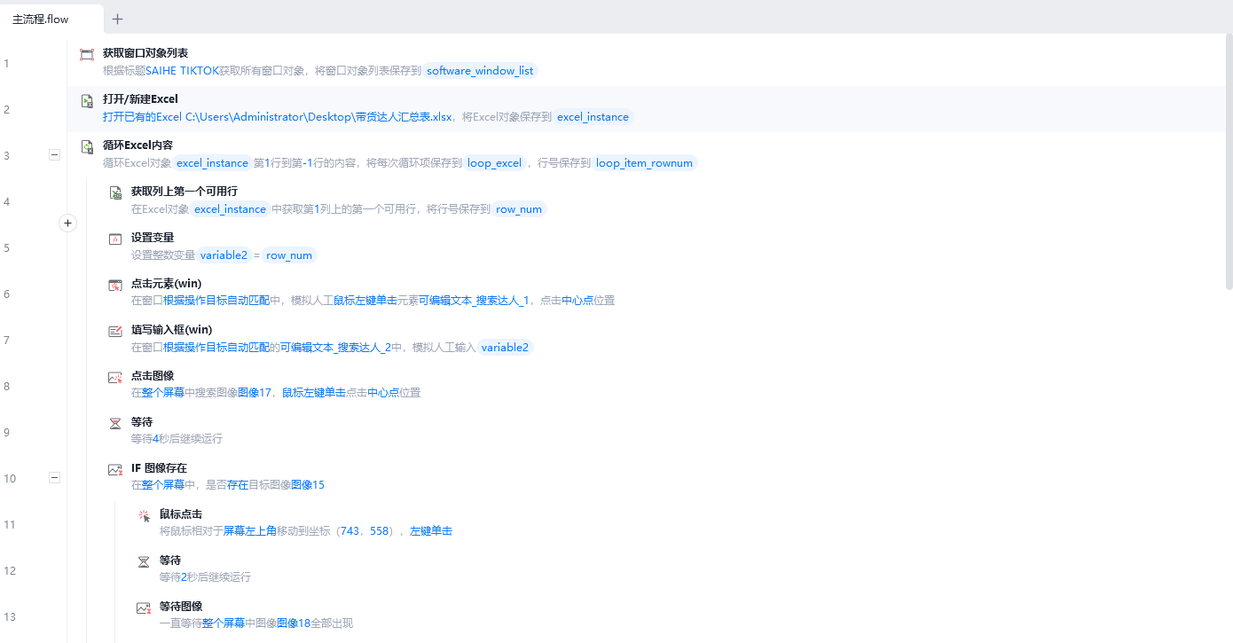The width and height of the screenshot is (1233, 643).
Task: Click the 等待图像 step icon
Action: tap(144, 608)
